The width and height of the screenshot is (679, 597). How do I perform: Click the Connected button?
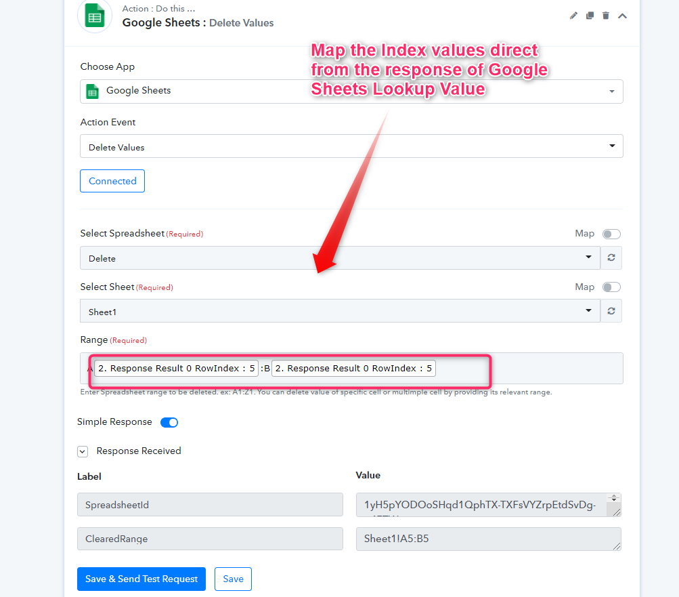coord(112,181)
